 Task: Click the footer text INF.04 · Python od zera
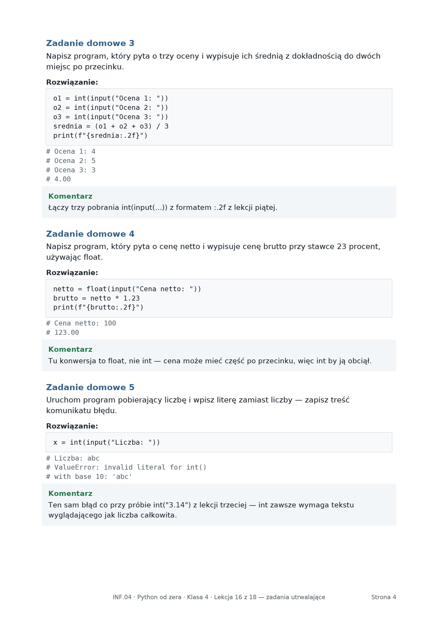pos(147,597)
